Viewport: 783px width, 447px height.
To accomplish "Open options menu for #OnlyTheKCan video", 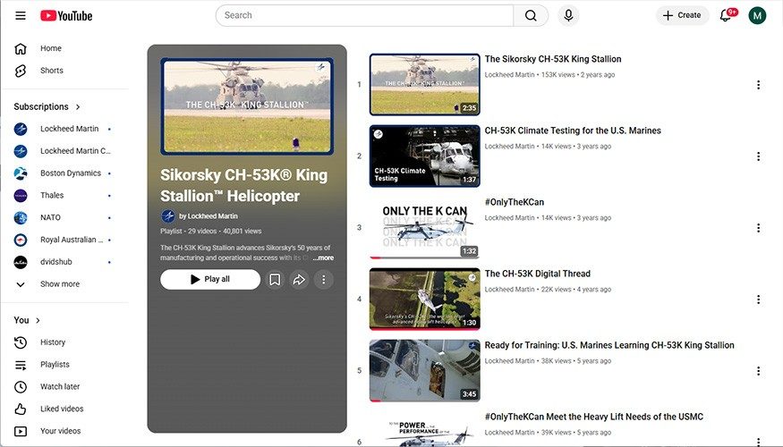I will [x=758, y=228].
